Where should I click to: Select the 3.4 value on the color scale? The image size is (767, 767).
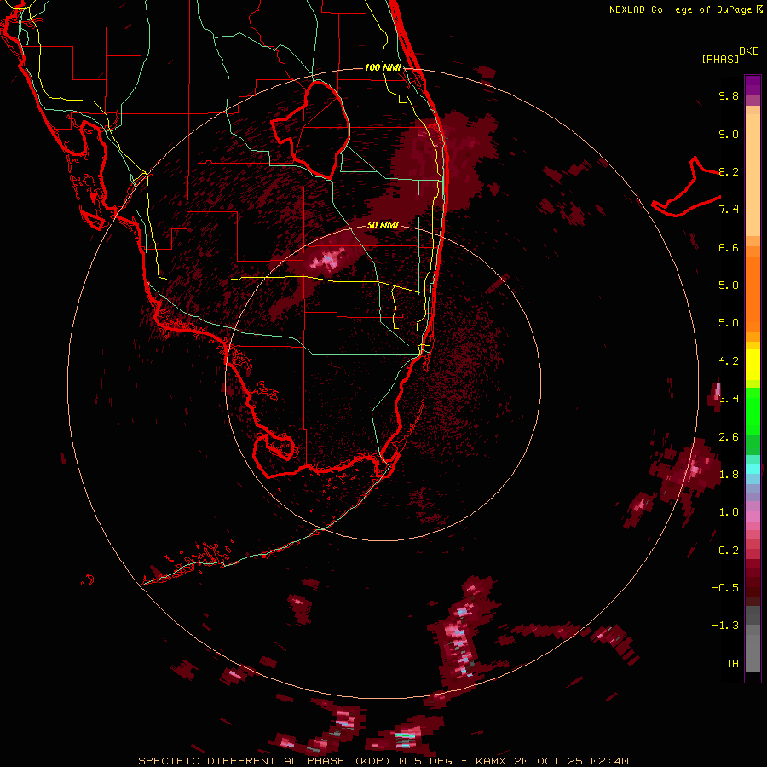pos(729,399)
